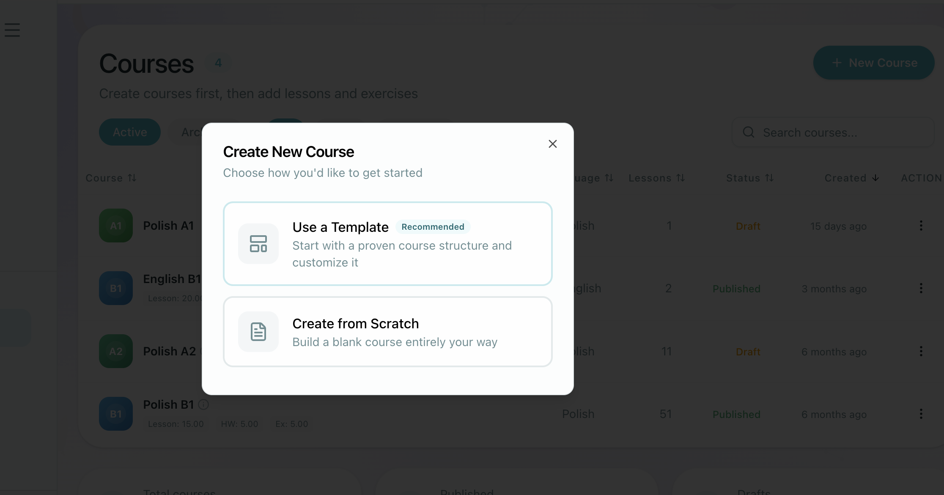Open actions menu for Polish B1
The width and height of the screenshot is (944, 495).
[x=921, y=414]
